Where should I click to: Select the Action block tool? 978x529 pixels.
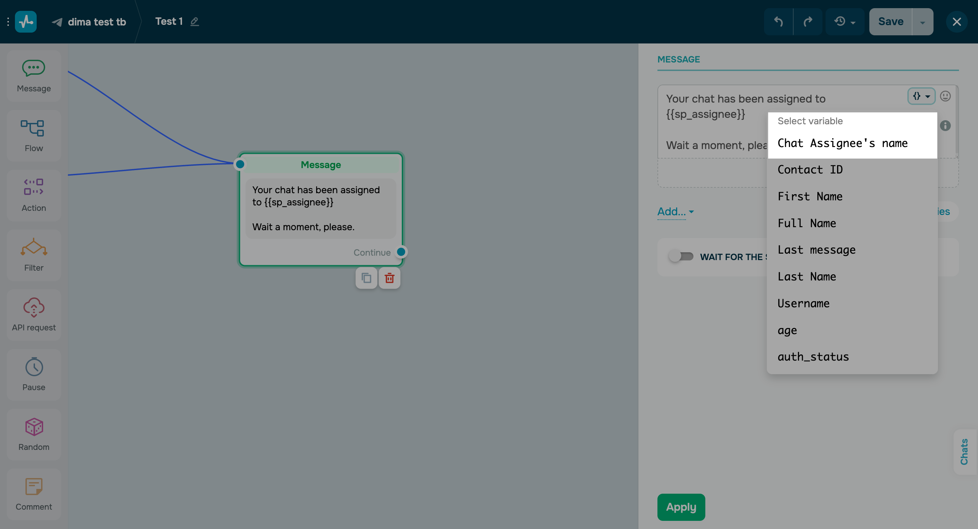(34, 195)
